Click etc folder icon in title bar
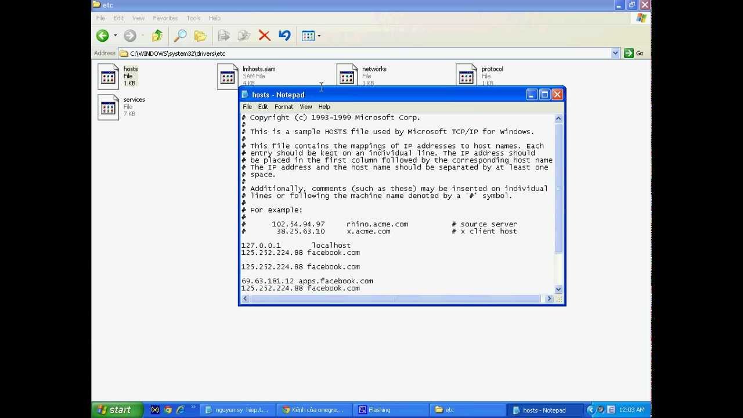Screen dimensions: 743x418 96,5
